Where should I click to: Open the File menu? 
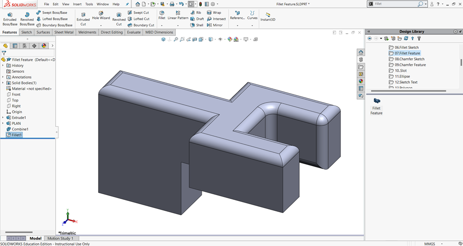(47, 4)
